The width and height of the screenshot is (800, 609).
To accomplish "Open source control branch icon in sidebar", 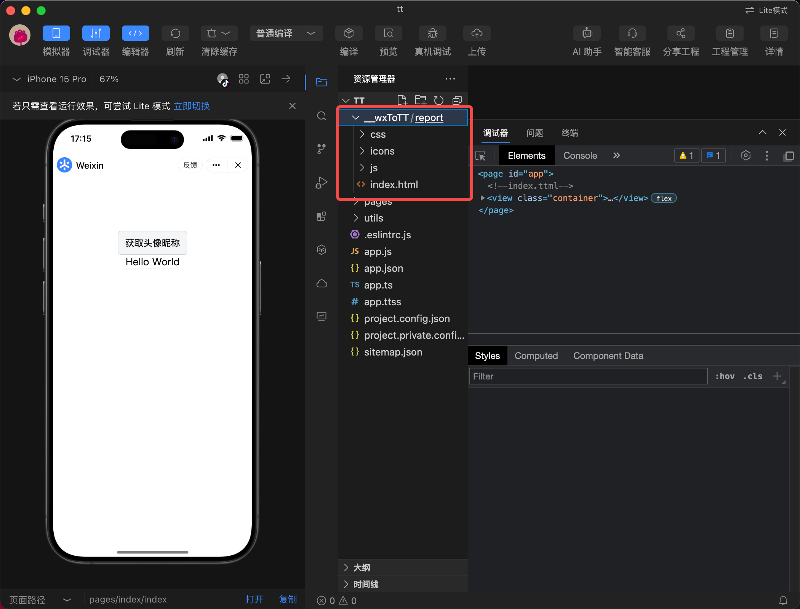I will click(322, 149).
